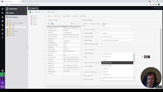This screenshot has height=92, width=163.
Task: Click the browser reload button
Action: pos(7,5)
